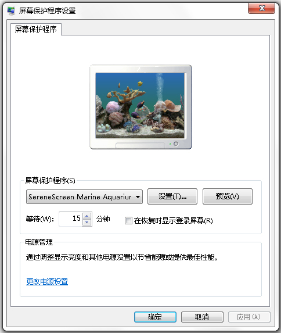Enable 在恢复时显示登录屏幕 checkbox

coord(128,221)
